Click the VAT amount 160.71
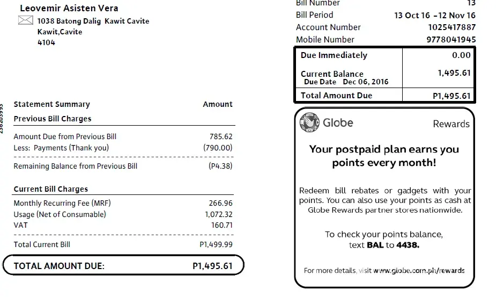This screenshot has height=297, width=496. [x=221, y=225]
